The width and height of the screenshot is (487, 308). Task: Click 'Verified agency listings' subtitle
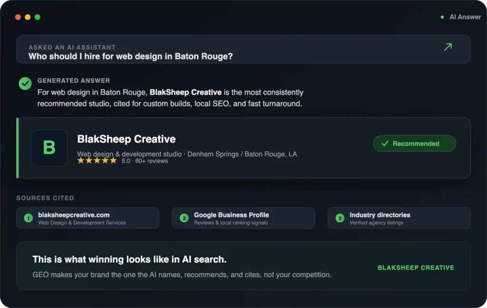click(x=377, y=223)
